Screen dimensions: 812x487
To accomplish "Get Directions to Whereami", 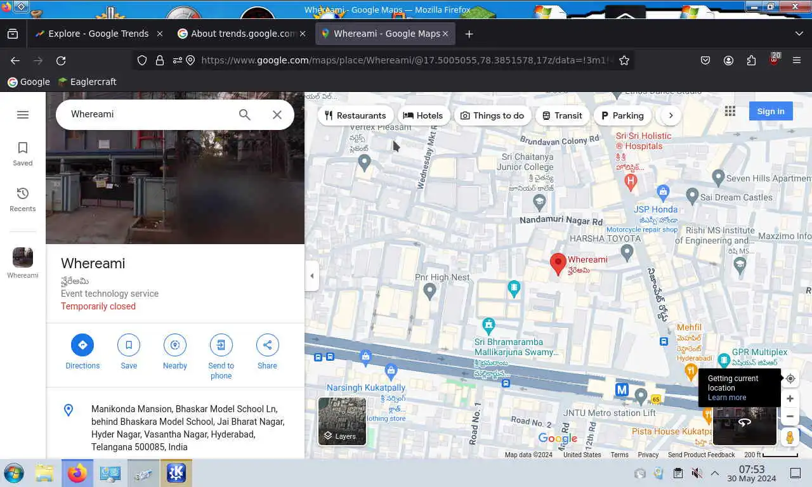I will [82, 352].
